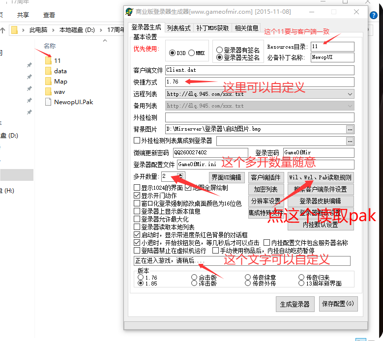The image size is (383, 341).
Task: Switch to 列表格式 tab
Action: point(178,28)
